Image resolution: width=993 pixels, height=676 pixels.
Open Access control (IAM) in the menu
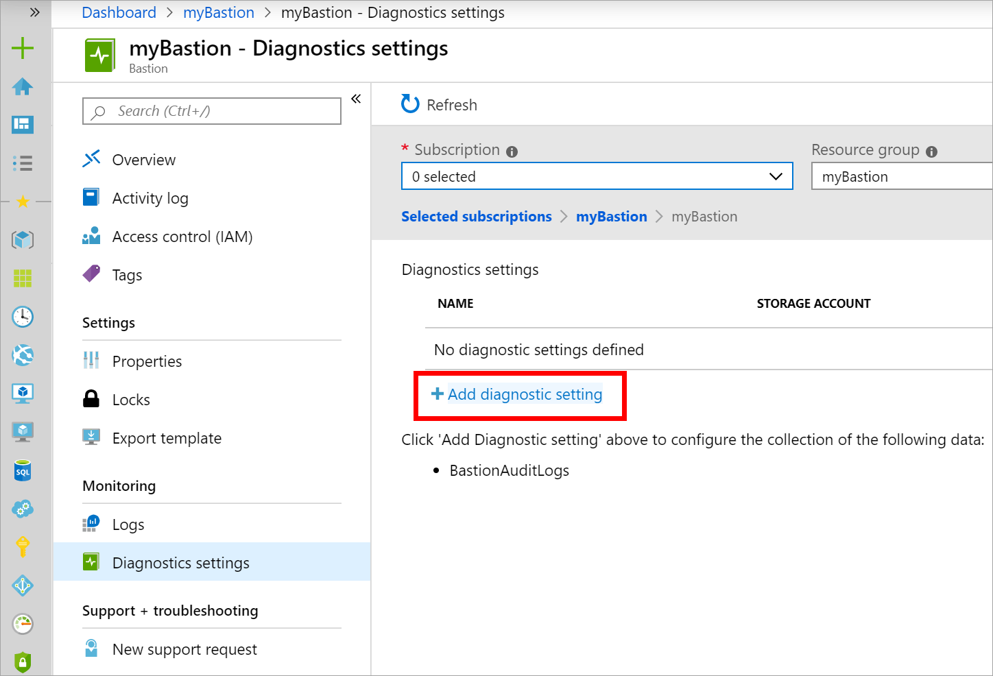click(x=212, y=237)
